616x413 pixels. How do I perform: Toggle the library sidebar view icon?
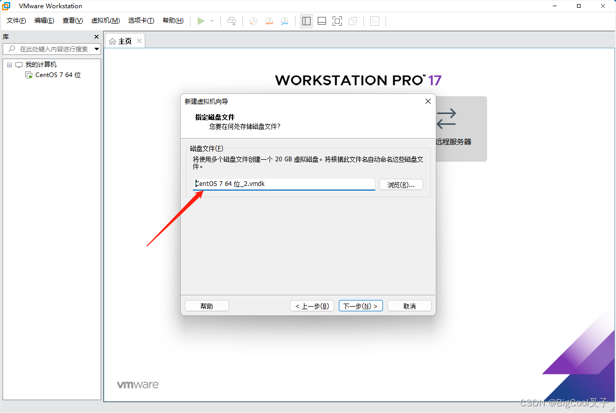[x=306, y=21]
